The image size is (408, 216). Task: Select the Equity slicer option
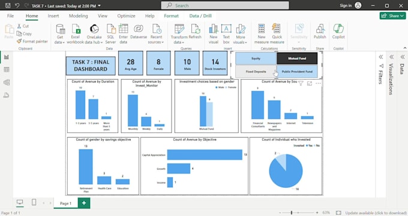click(256, 59)
